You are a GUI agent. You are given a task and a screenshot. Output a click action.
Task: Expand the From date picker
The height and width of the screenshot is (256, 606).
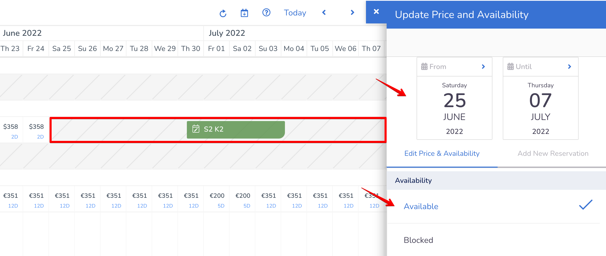483,66
